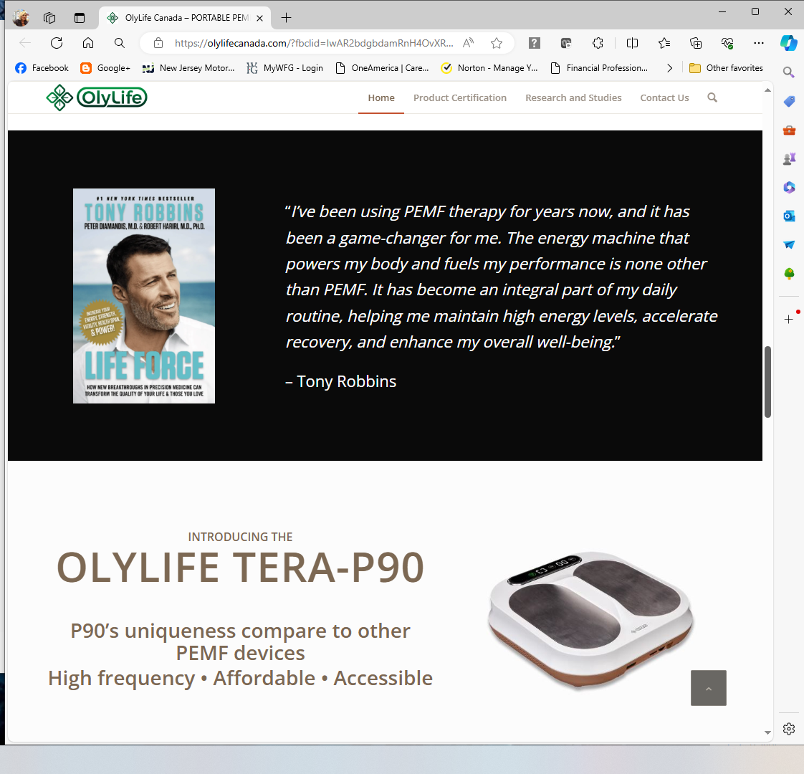Open the MyWFG - Login bookmark
Screen dimensions: 804x774
(x=284, y=67)
